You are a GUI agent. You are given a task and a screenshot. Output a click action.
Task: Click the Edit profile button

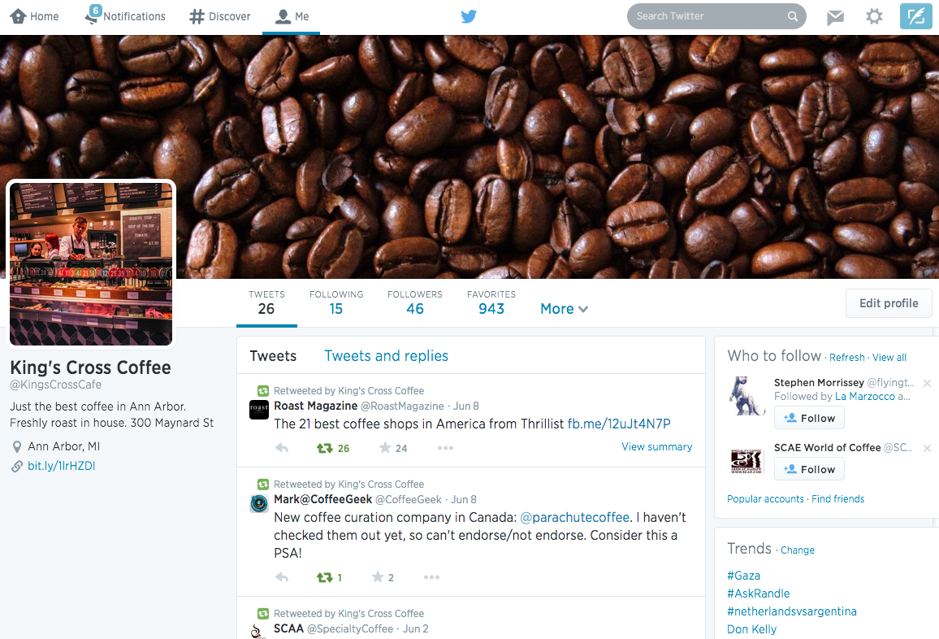pyautogui.click(x=889, y=303)
